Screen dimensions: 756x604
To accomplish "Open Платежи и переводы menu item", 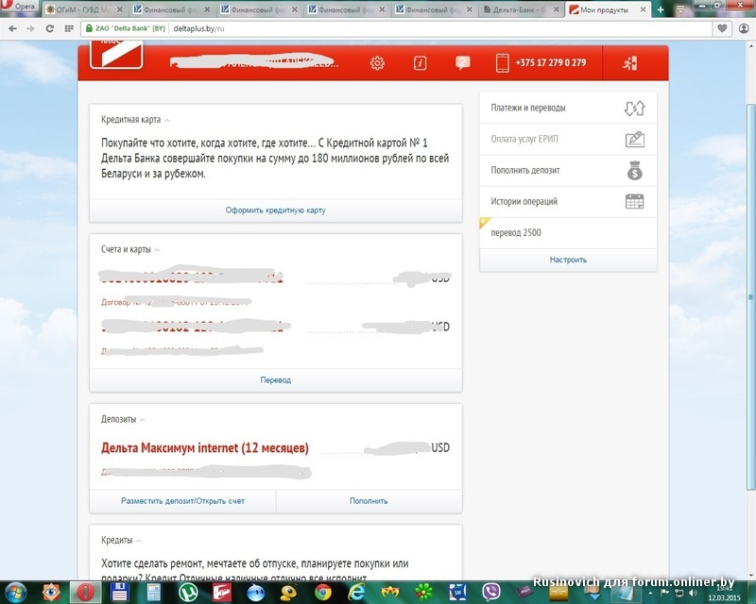I will 568,108.
